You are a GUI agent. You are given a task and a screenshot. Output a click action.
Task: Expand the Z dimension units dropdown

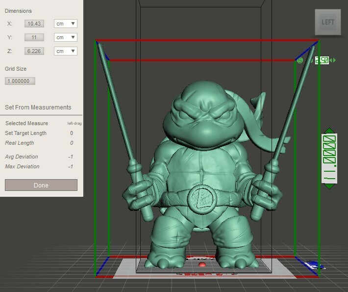pos(66,51)
